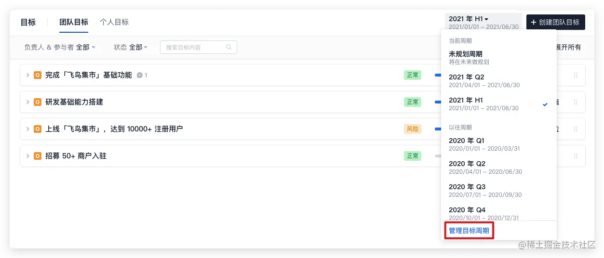This screenshot has height=258, width=604.
Task: Click orange O icon of 上线「飞鸟集市」row
Action: pos(38,129)
